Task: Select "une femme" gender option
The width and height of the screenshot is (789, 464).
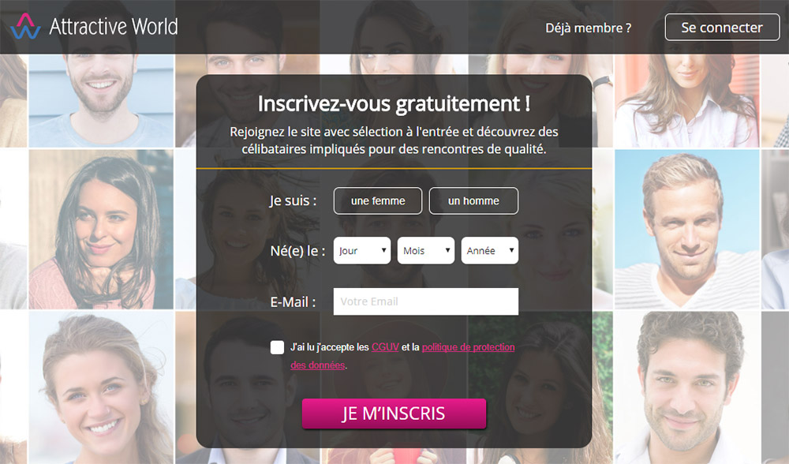Action: (378, 200)
